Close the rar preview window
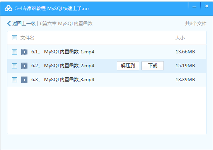213x150 pixels. [x=206, y=6]
